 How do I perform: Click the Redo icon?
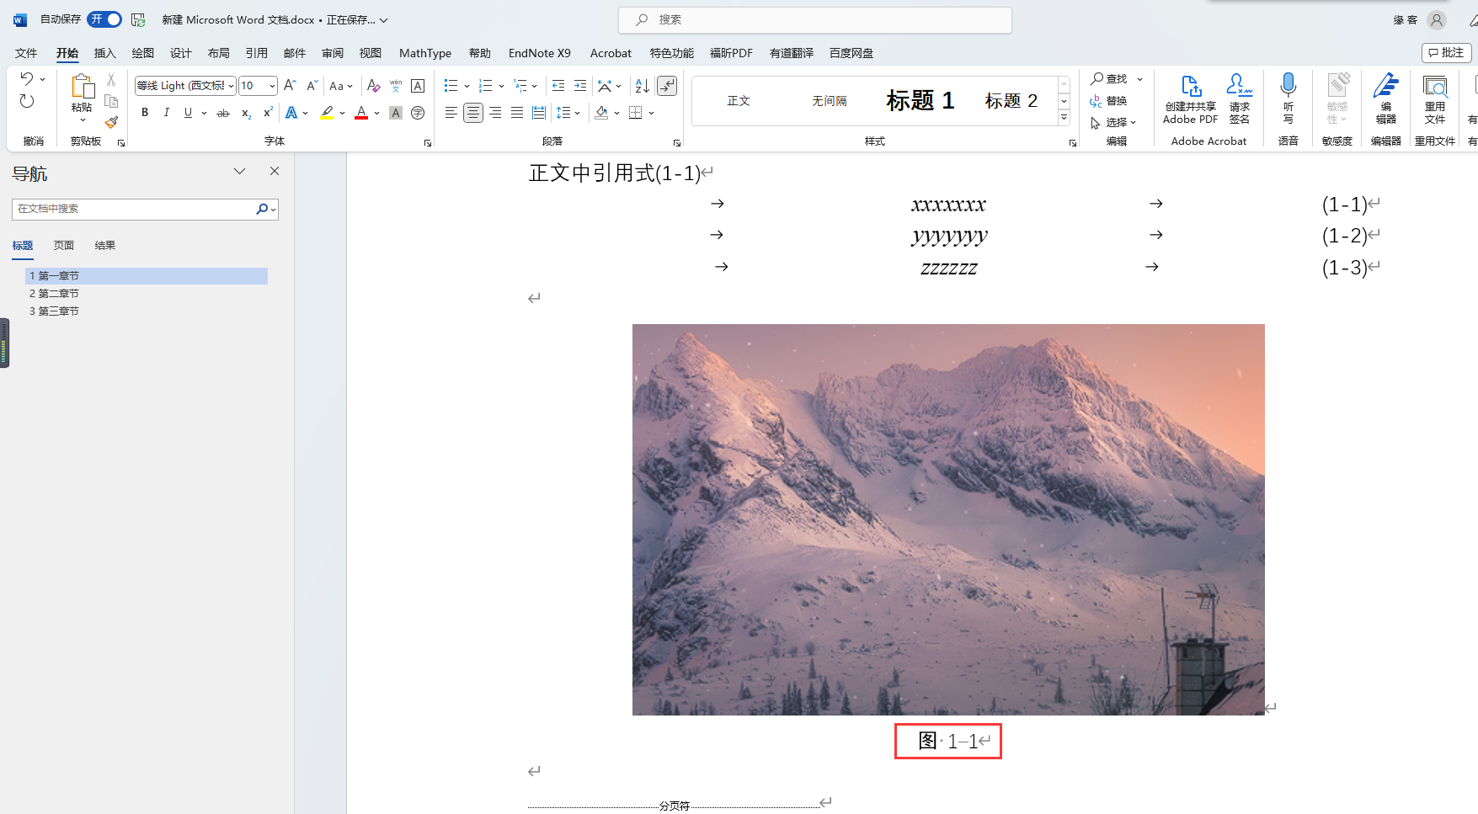pyautogui.click(x=27, y=101)
